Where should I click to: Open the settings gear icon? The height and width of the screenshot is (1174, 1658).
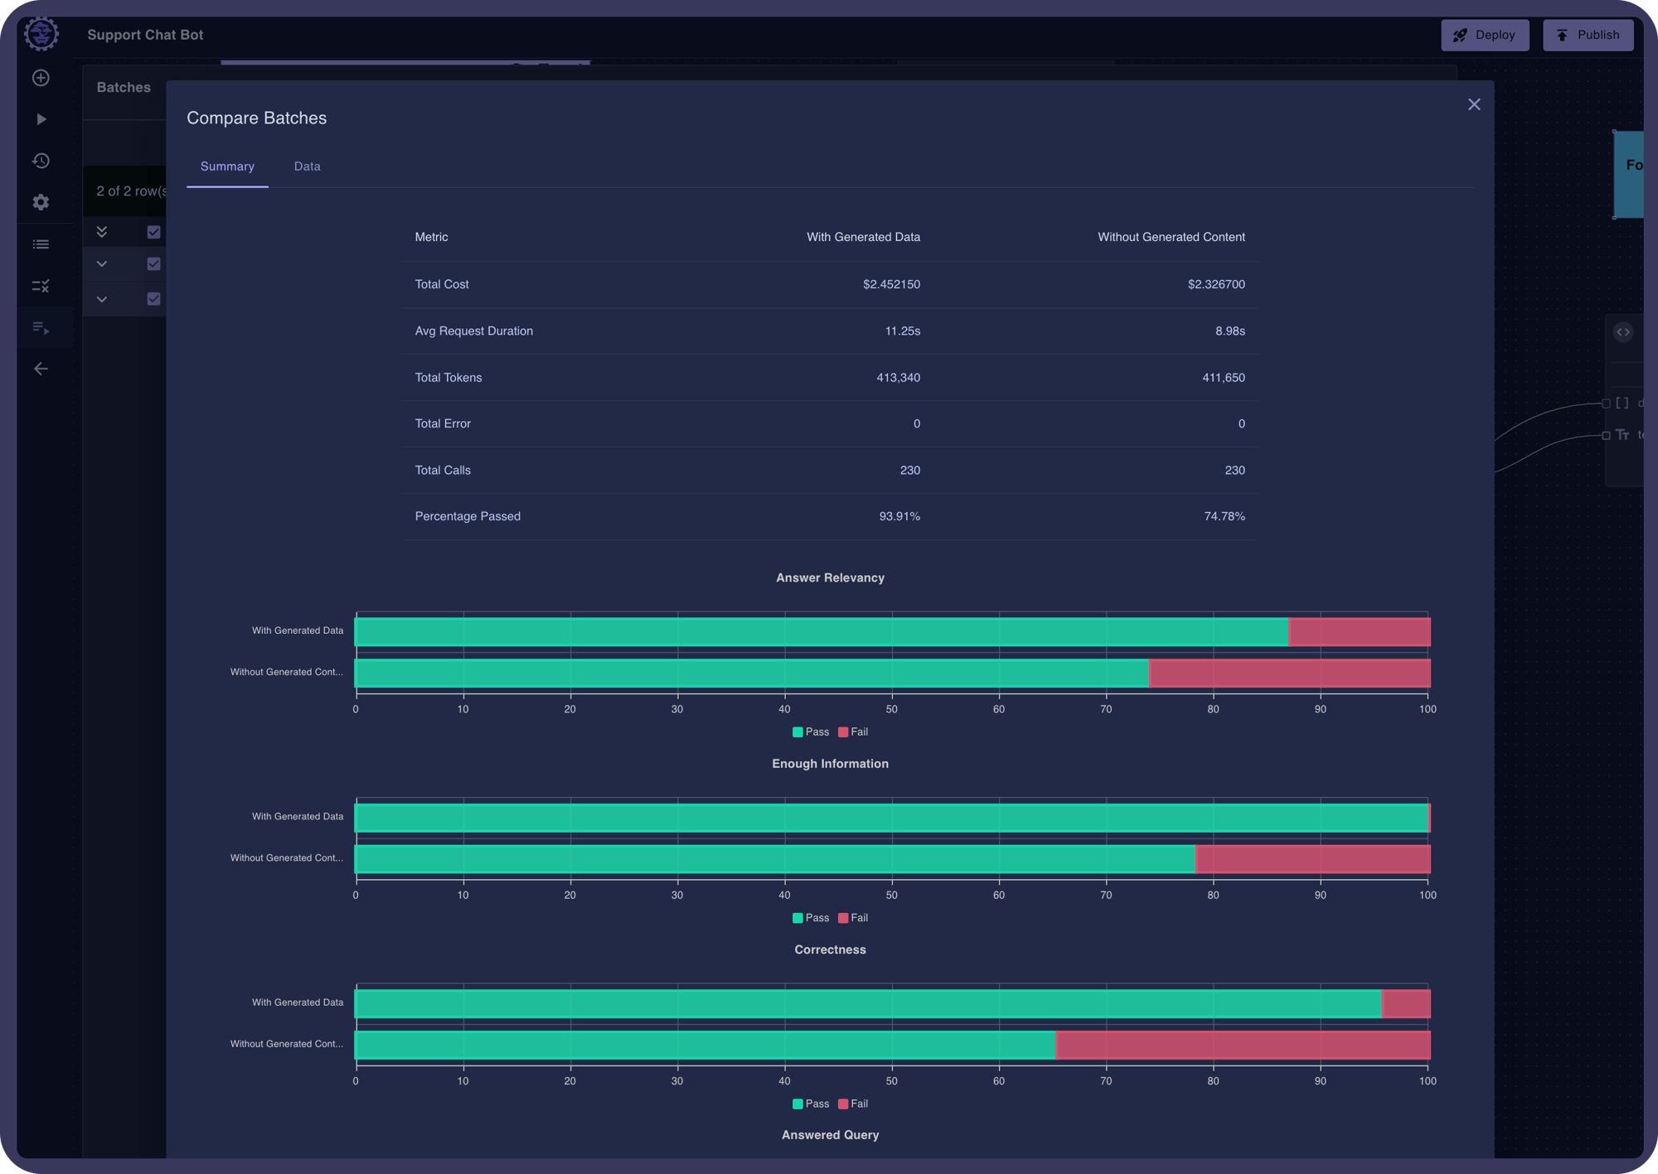pos(41,202)
